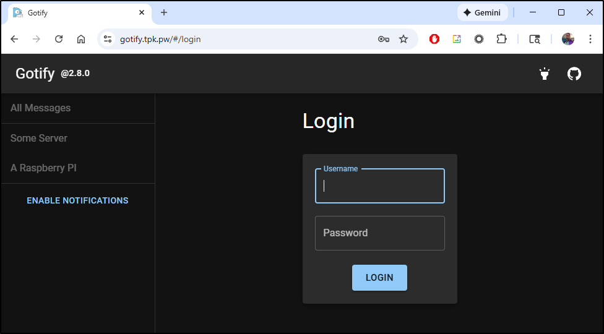Open the Chrome profile avatar
This screenshot has height=334, width=604.
point(567,39)
